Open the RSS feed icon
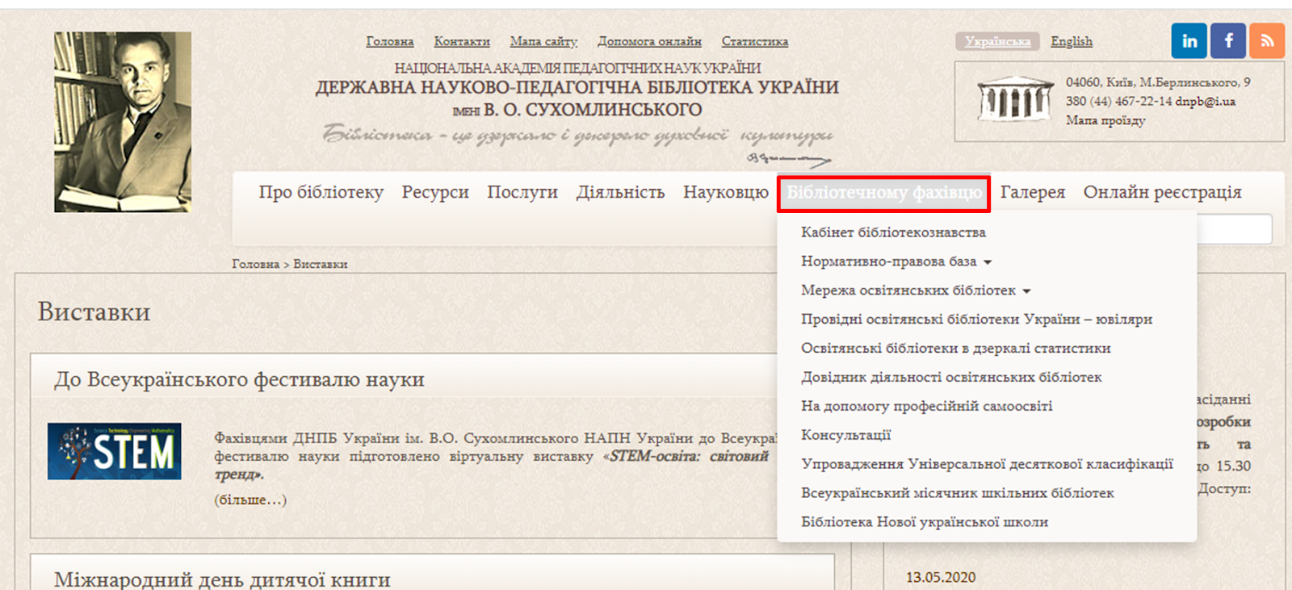1292x590 pixels. tap(1267, 40)
